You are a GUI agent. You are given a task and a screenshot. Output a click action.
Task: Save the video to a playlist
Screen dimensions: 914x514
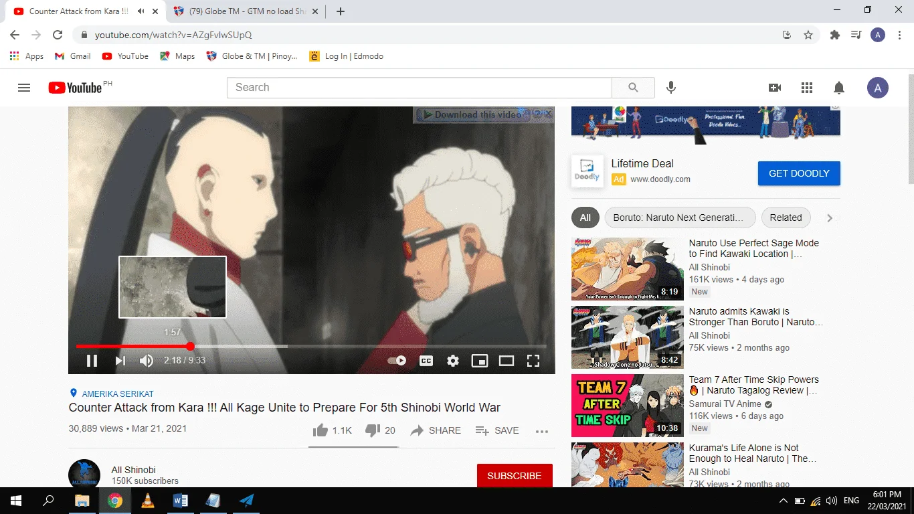tap(497, 430)
